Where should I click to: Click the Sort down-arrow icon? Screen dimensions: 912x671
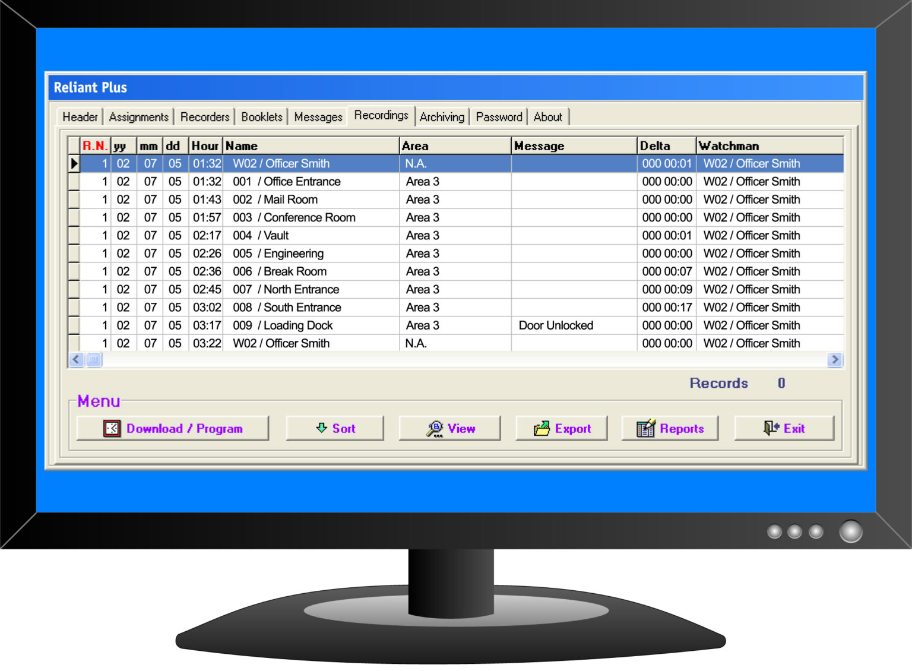coord(322,428)
